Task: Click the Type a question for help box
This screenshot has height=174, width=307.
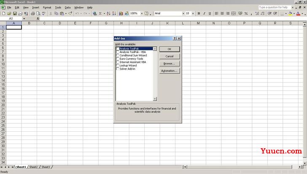Action: (x=275, y=8)
